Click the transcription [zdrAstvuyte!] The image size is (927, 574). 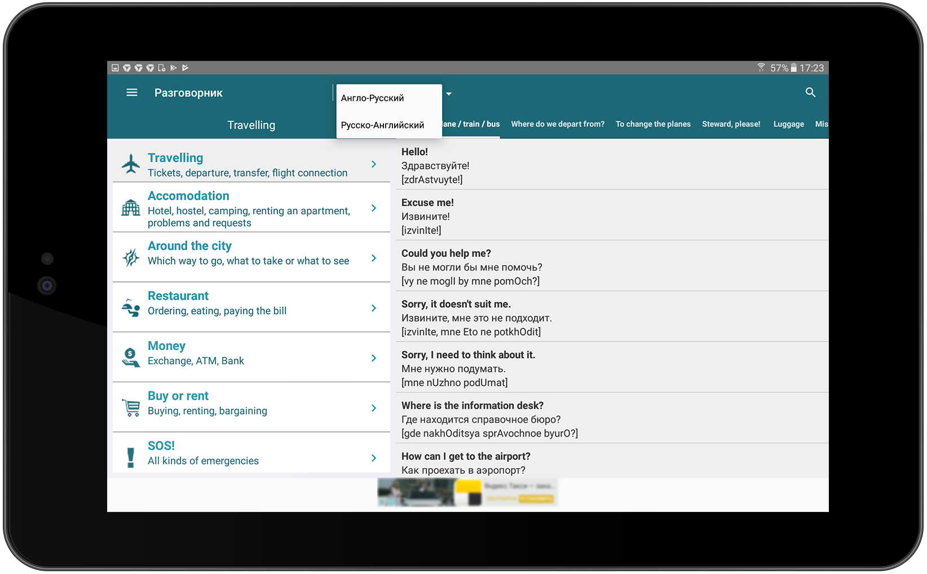pyautogui.click(x=432, y=180)
